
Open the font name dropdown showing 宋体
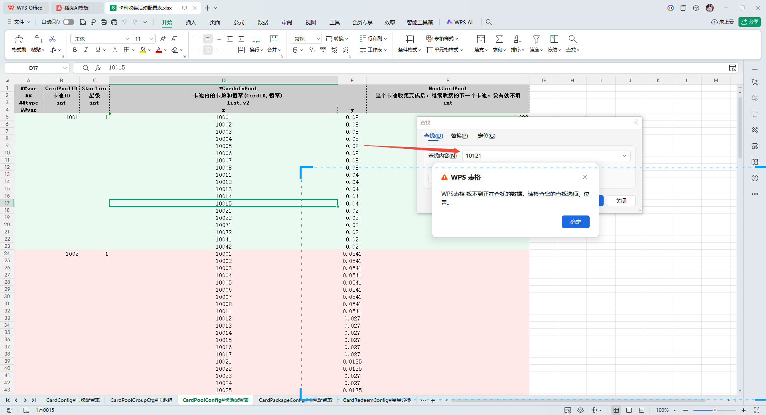click(127, 39)
